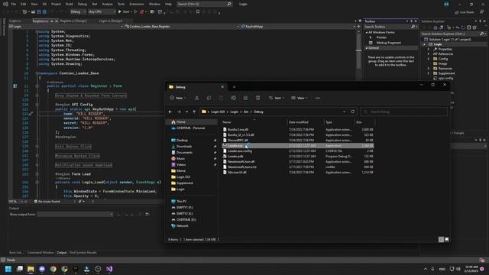Click the Solution Explorer search magnifier icon
The height and width of the screenshot is (275, 489).
click(x=481, y=34)
